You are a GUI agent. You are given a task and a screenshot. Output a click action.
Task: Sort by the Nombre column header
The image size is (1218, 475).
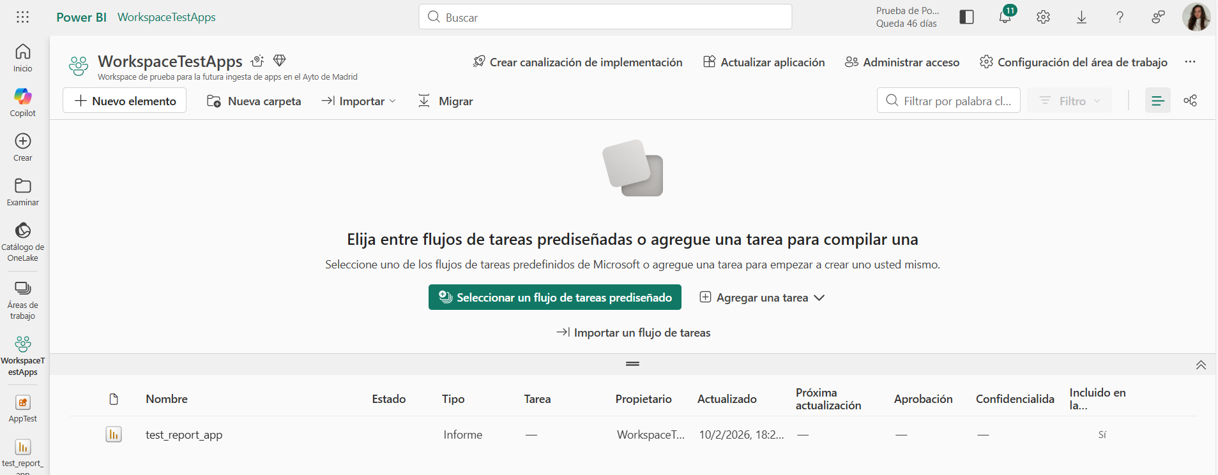[x=167, y=399]
